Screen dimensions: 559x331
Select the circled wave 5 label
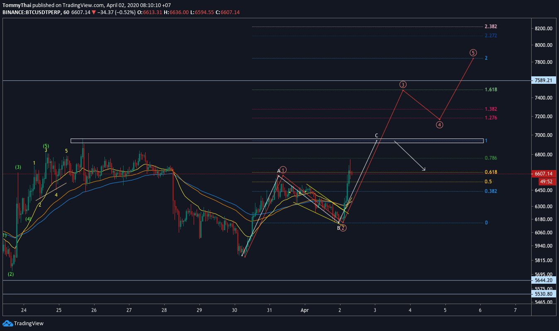click(x=473, y=53)
